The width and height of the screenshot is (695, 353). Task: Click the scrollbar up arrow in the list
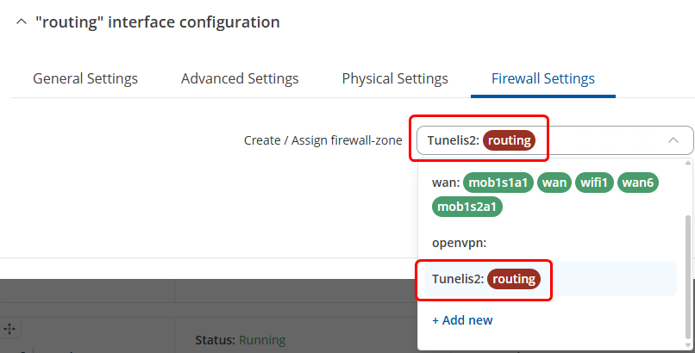[x=688, y=164]
